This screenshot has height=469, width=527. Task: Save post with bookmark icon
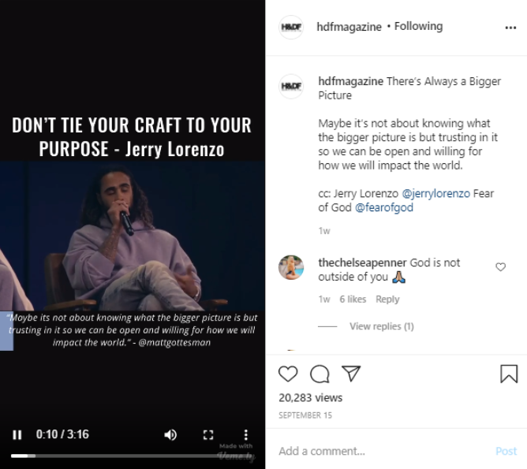509,374
